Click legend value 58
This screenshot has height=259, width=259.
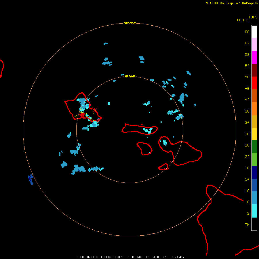247,54
